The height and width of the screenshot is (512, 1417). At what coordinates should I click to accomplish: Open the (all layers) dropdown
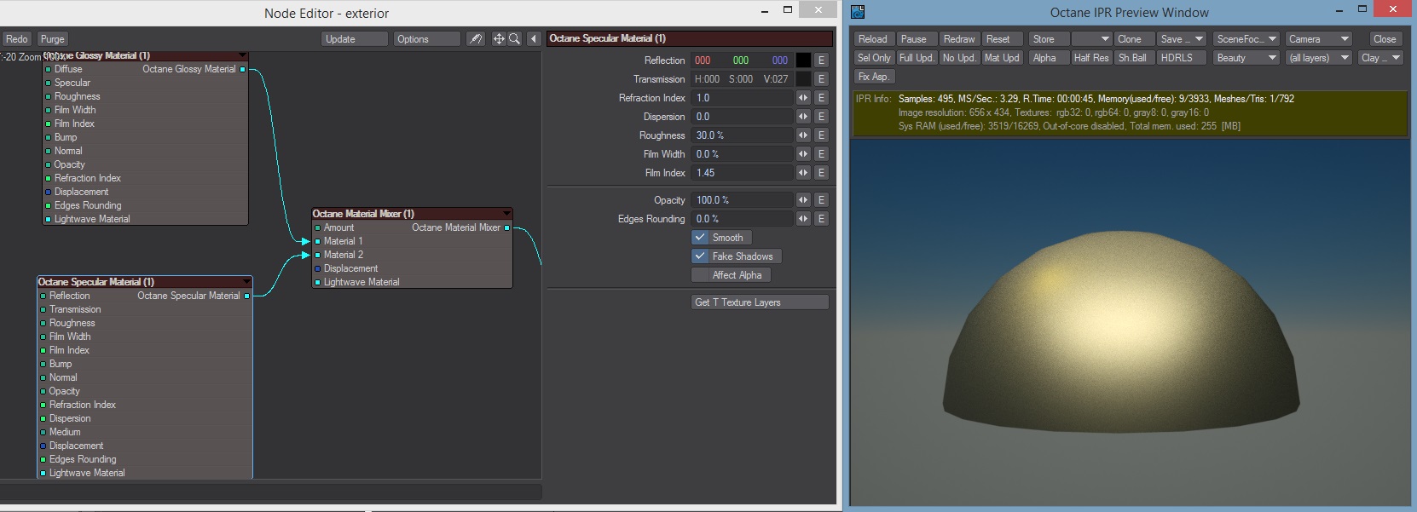coord(1319,58)
